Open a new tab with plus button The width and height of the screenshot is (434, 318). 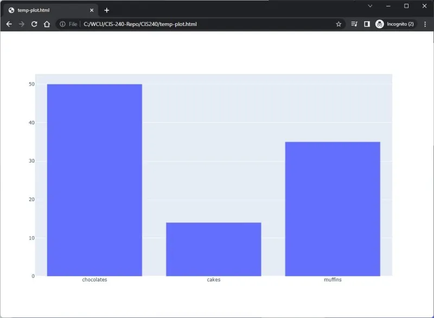point(106,10)
